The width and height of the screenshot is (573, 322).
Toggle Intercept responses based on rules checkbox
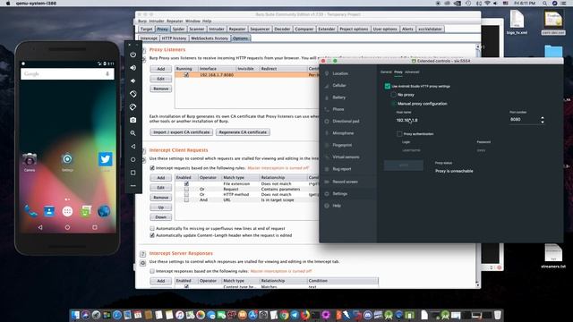[152, 271]
